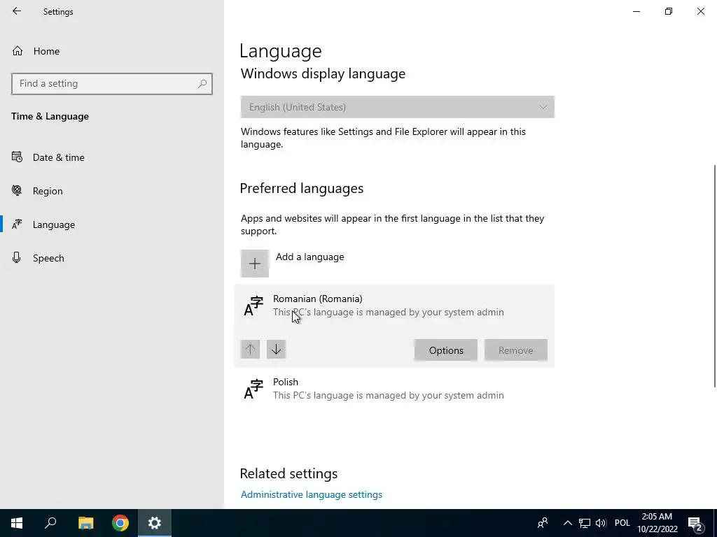The height and width of the screenshot is (537, 717).
Task: Open the People icon in system tray
Action: [543, 523]
